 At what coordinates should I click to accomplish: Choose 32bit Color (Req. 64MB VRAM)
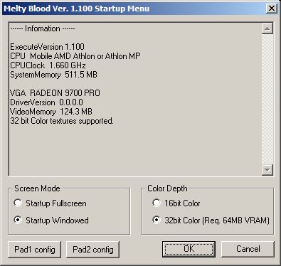(x=211, y=220)
